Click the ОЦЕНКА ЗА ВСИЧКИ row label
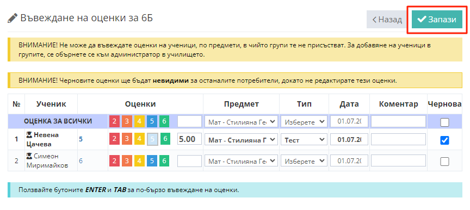The height and width of the screenshot is (210, 470). pos(58,122)
